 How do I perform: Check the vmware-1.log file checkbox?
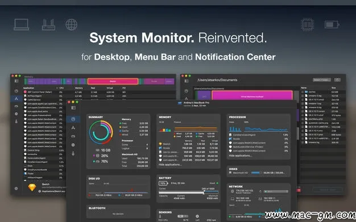pos(303,103)
